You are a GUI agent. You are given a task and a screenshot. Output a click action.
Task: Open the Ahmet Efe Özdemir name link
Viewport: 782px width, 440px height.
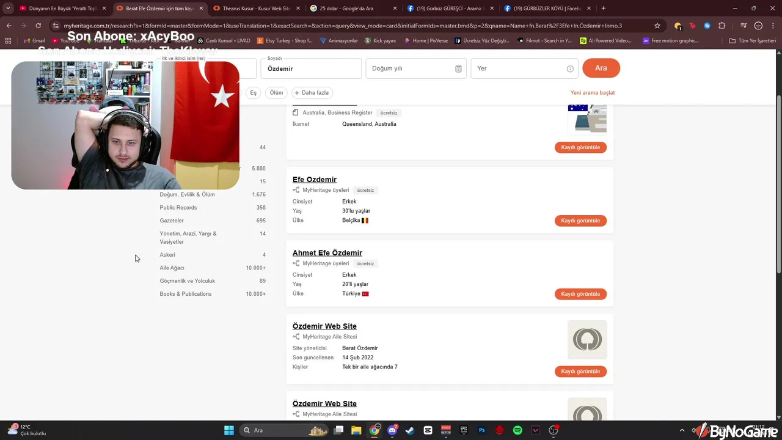327,253
